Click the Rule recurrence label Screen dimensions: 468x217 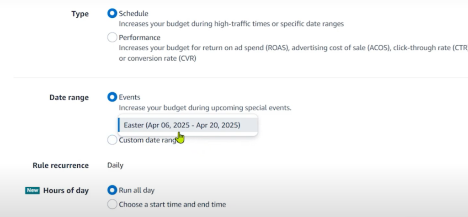click(x=60, y=165)
